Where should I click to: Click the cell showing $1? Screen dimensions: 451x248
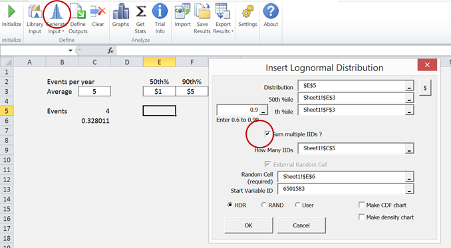point(160,91)
